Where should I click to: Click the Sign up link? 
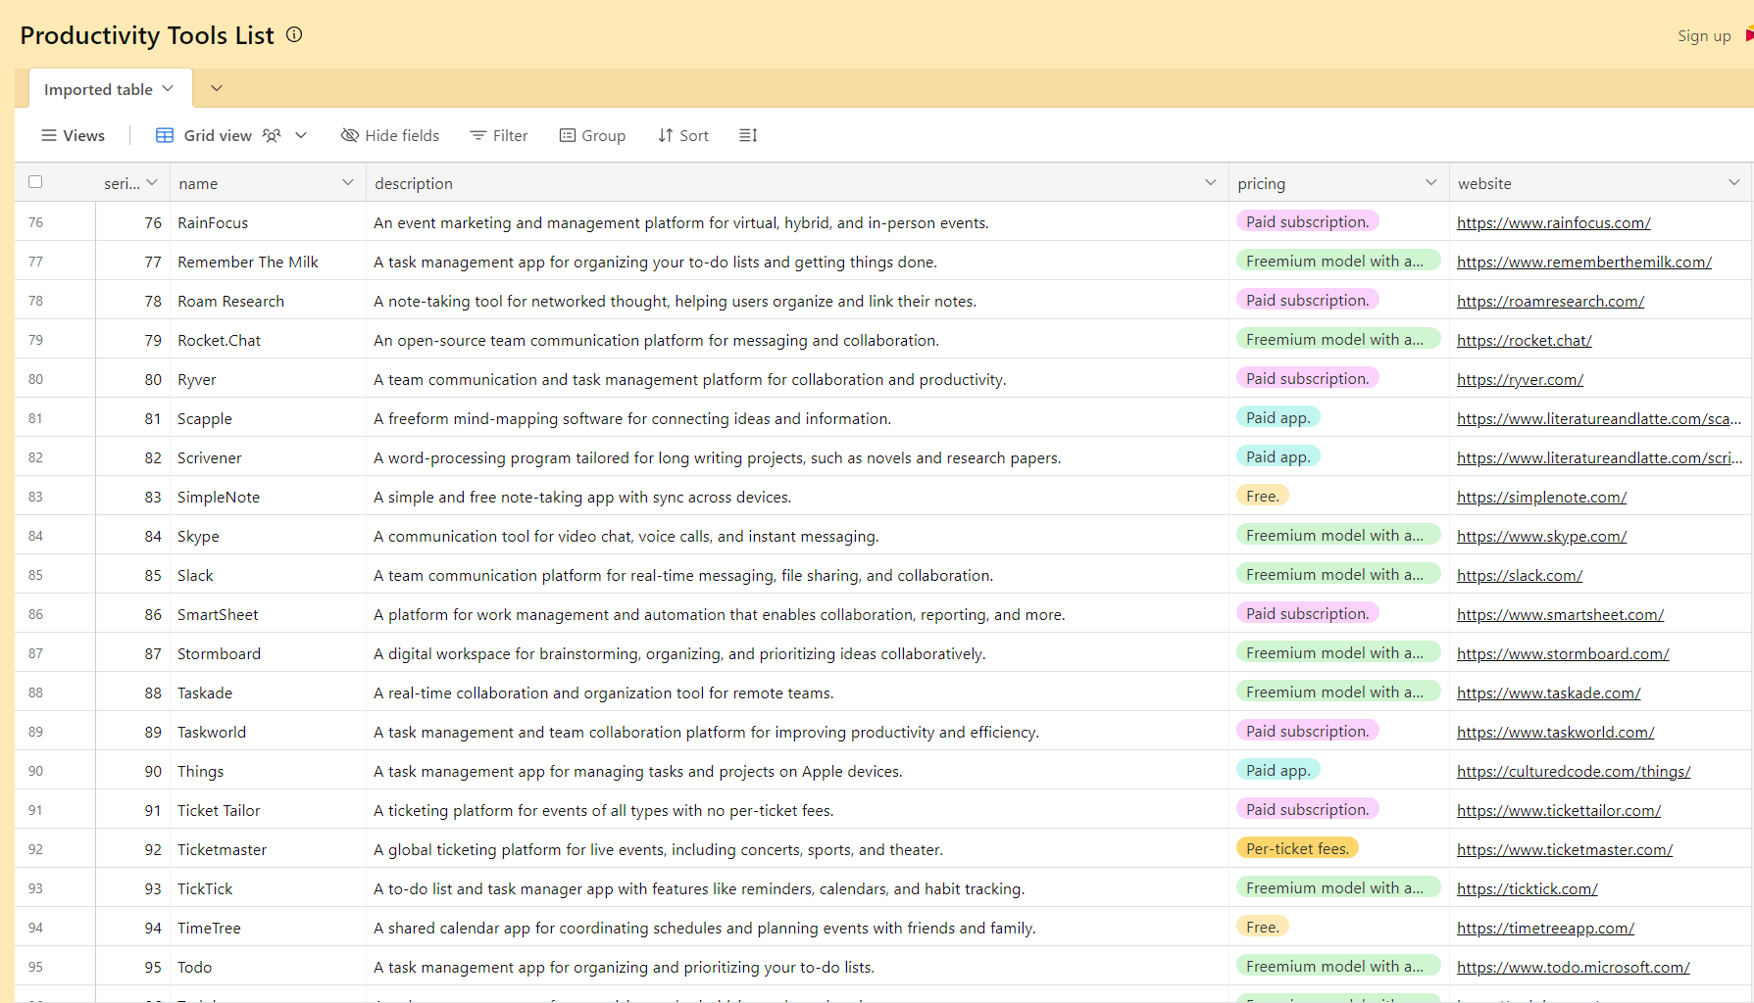(x=1704, y=36)
